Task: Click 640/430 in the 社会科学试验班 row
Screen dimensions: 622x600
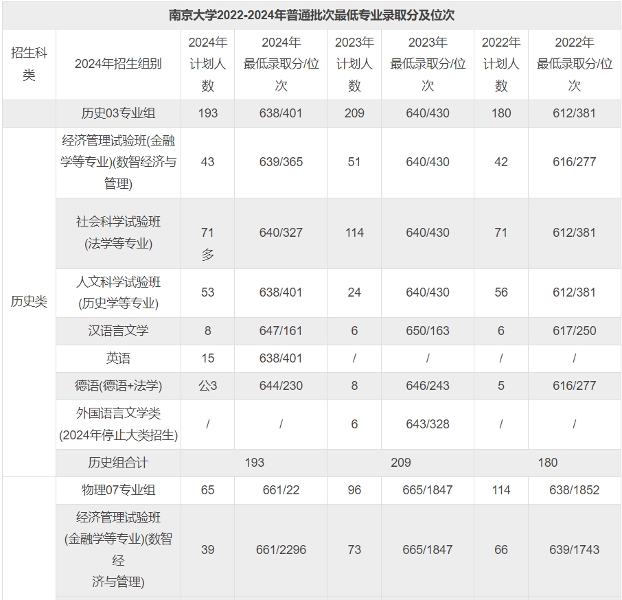Action: [x=428, y=233]
